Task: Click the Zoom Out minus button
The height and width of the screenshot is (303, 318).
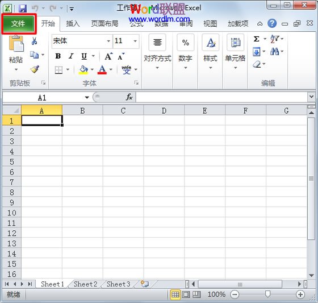Action: coord(235,294)
